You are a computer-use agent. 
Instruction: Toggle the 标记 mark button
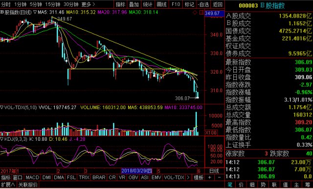click(x=189, y=4)
